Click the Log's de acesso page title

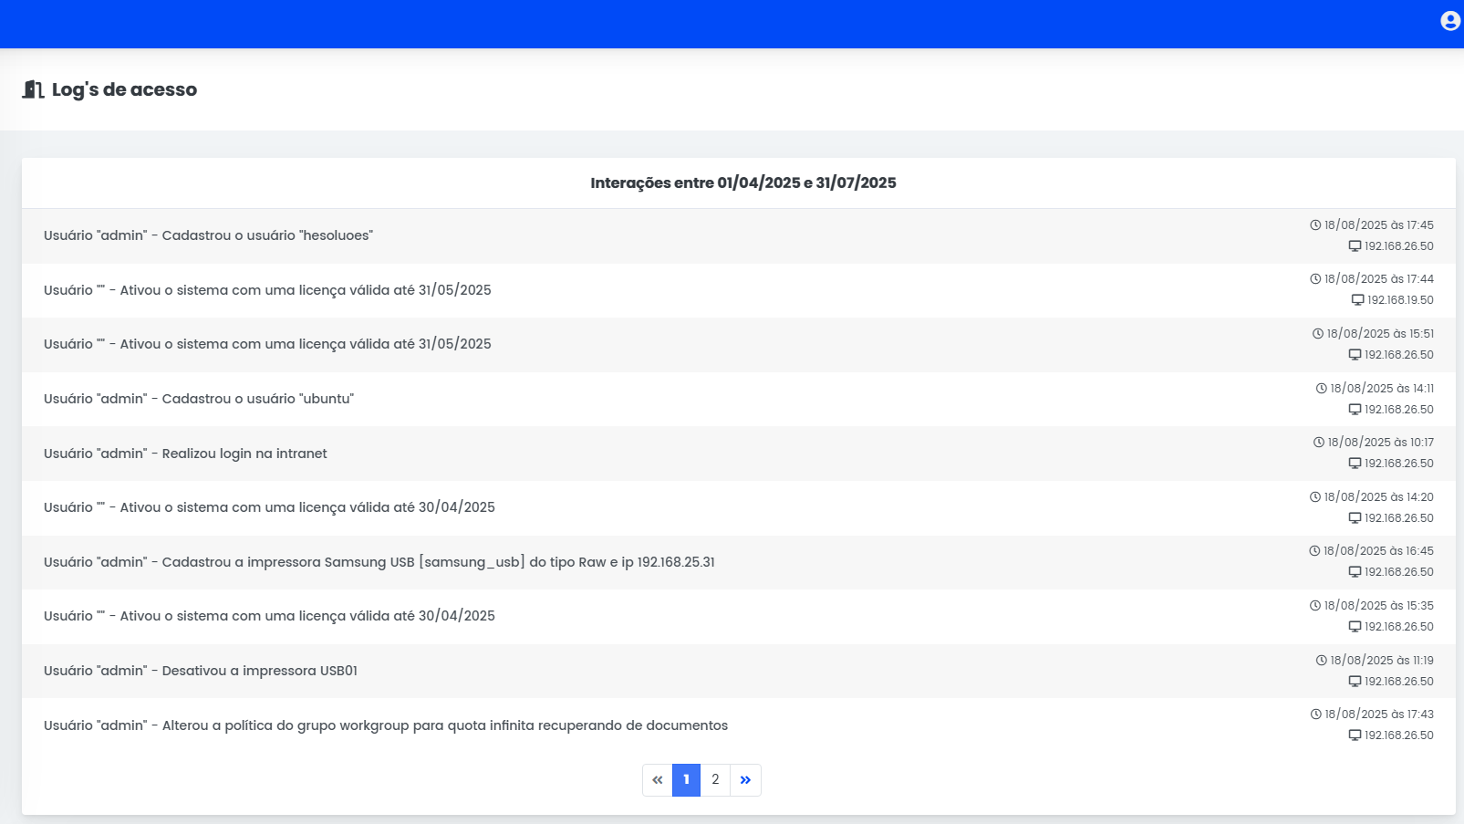pyautogui.click(x=124, y=89)
